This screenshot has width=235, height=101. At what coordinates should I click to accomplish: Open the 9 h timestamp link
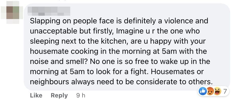(x=81, y=95)
